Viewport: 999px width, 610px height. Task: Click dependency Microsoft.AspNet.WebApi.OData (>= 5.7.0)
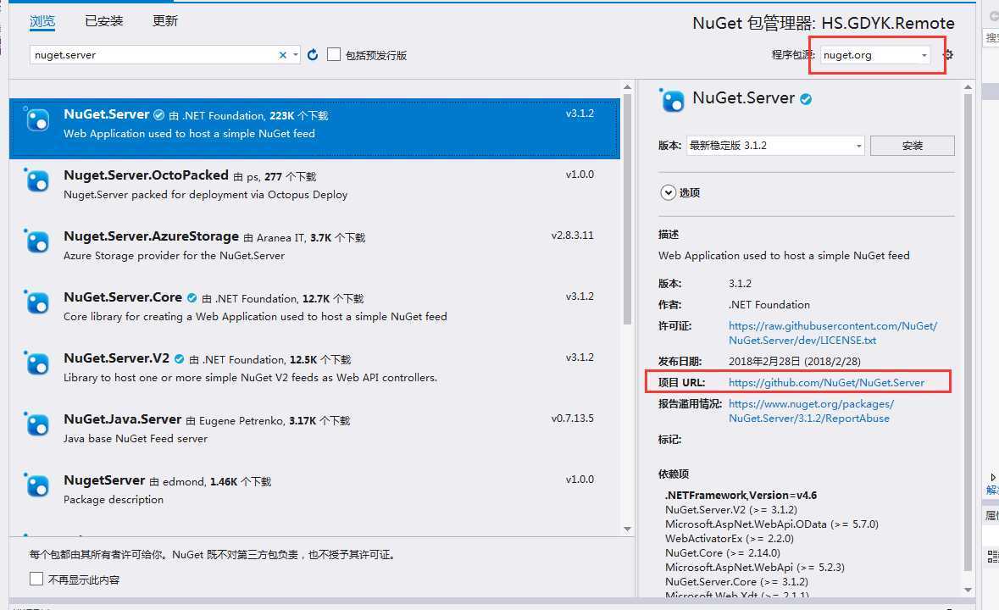[772, 524]
